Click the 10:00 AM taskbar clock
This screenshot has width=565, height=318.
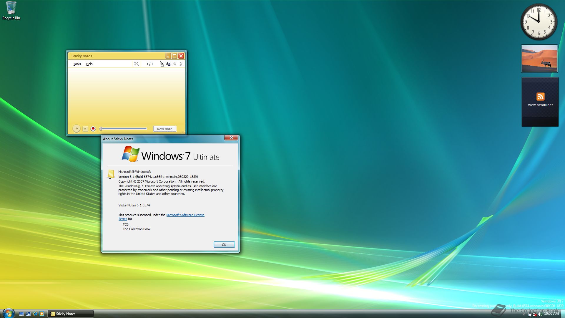[x=551, y=314]
